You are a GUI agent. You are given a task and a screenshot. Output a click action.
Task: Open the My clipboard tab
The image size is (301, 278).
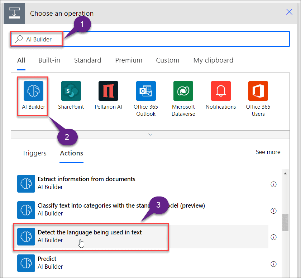(x=213, y=60)
